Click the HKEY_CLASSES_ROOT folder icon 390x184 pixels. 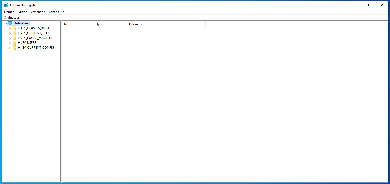click(x=14, y=28)
